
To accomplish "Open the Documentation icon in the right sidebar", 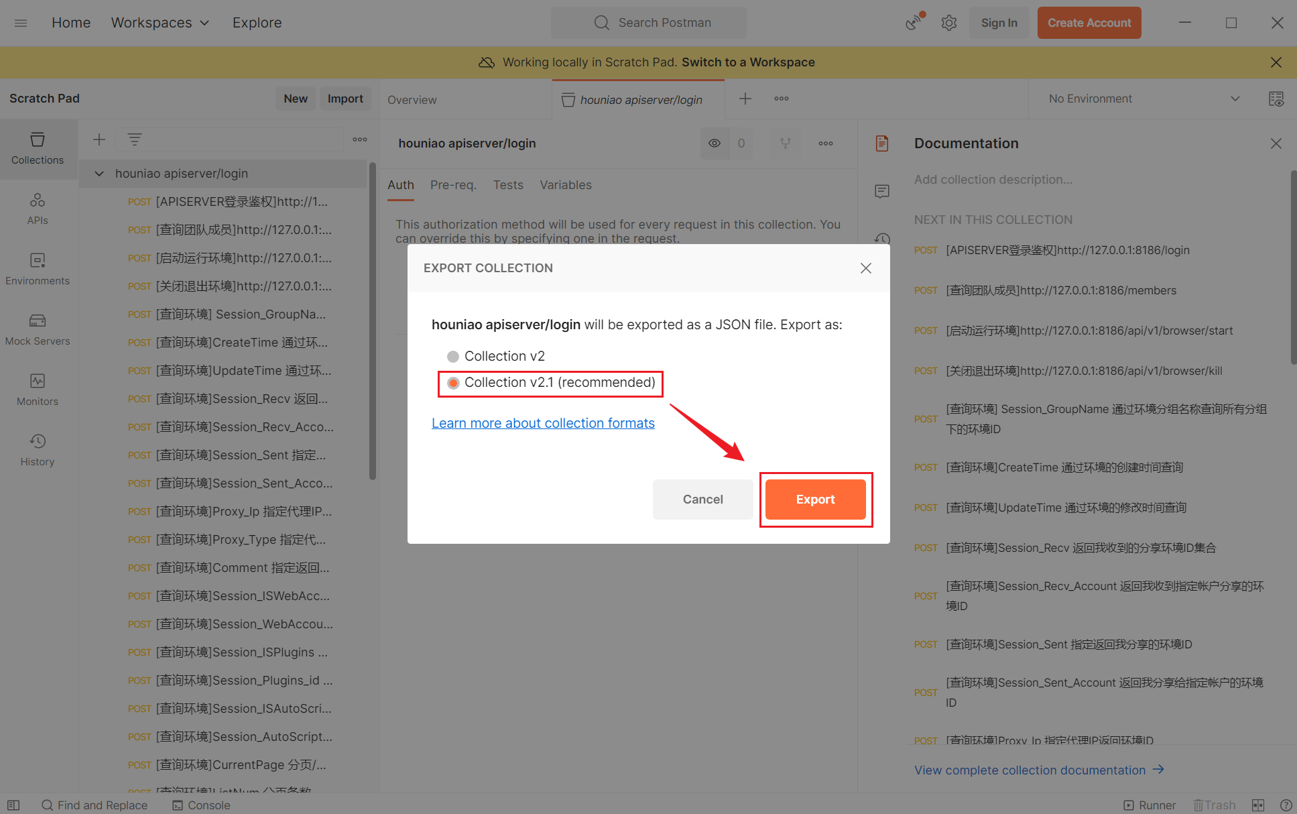I will [881, 143].
